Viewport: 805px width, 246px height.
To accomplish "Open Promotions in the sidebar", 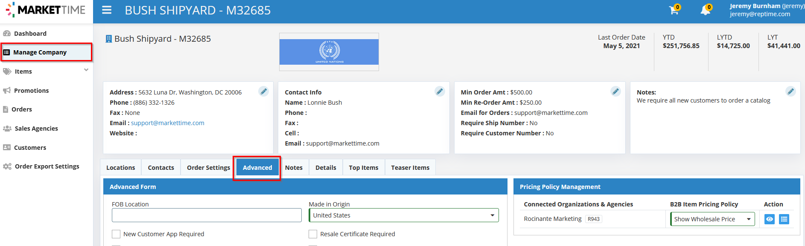I will click(x=32, y=91).
